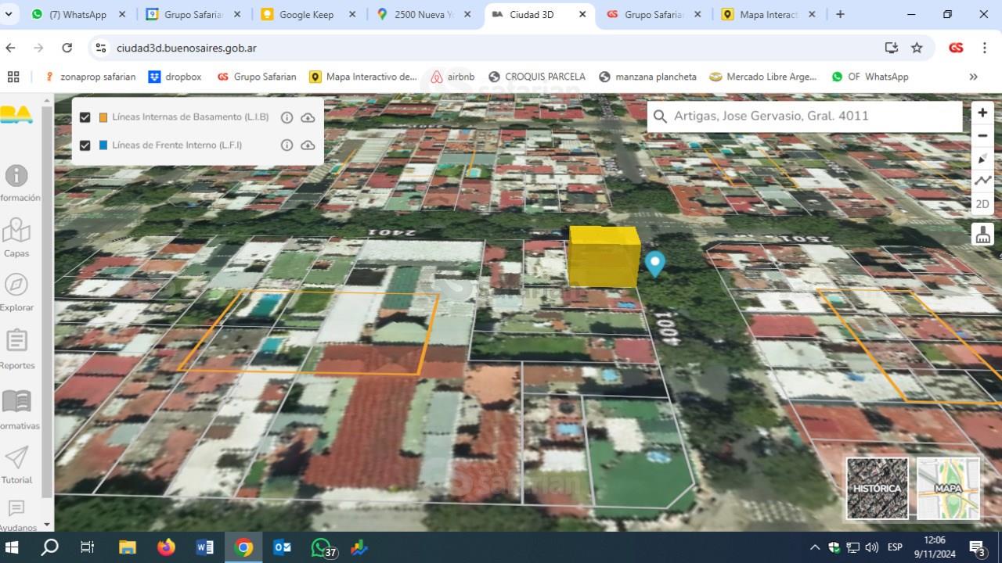This screenshot has height=563, width=1002.
Task: Open Windows Start menu
Action: 13,547
